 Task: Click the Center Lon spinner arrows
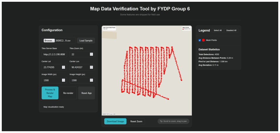91,67
